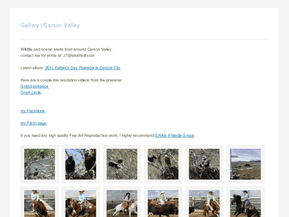Open thumbnail of rider on horse by fence
This screenshot has width=289, height=217.
tap(204, 203)
